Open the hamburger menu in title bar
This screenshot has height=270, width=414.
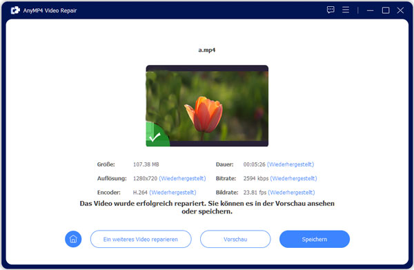346,10
